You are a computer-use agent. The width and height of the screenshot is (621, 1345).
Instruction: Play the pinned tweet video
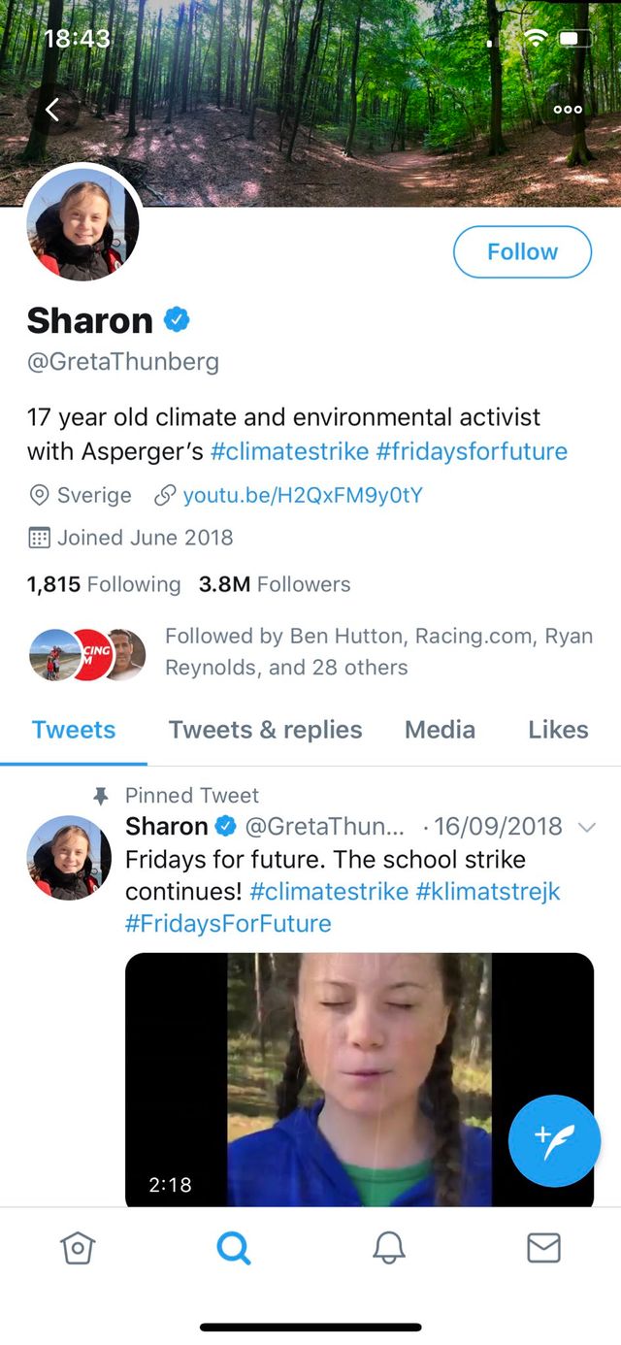(x=359, y=1077)
